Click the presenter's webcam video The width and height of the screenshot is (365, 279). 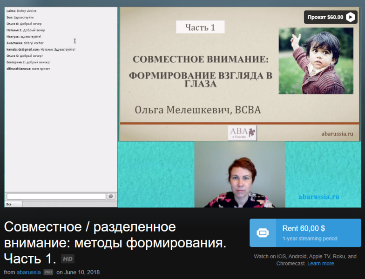coord(239,174)
